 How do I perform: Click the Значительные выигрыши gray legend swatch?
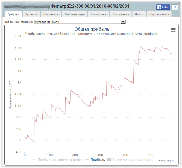[x=109, y=160]
